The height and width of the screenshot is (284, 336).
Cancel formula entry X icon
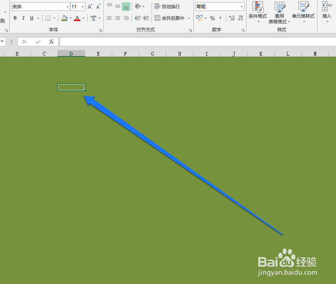click(24, 42)
